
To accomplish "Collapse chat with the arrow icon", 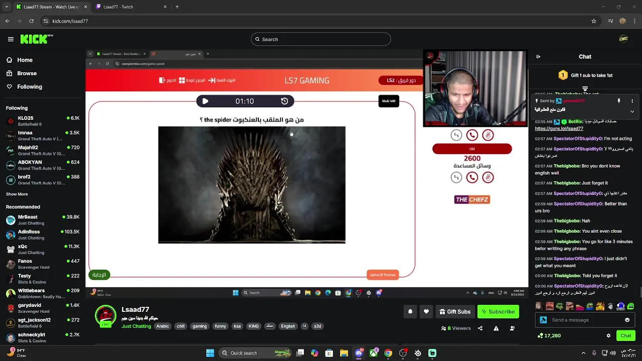I will 538,57.
